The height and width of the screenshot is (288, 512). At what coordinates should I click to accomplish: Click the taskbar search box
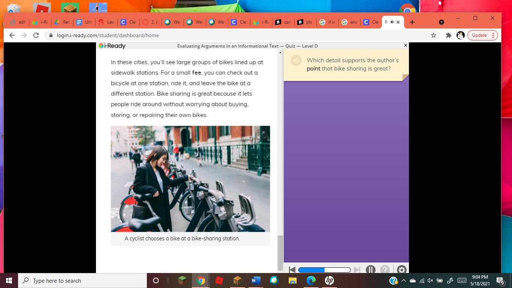coord(82,280)
